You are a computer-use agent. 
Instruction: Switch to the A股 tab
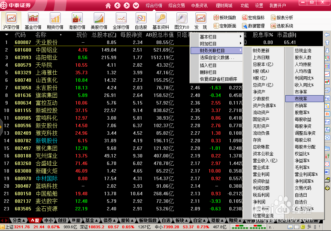pos(35,220)
